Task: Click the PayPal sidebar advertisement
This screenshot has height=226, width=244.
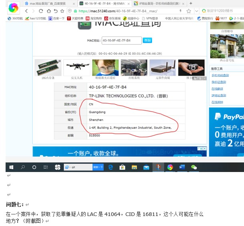Action: (x=226, y=132)
